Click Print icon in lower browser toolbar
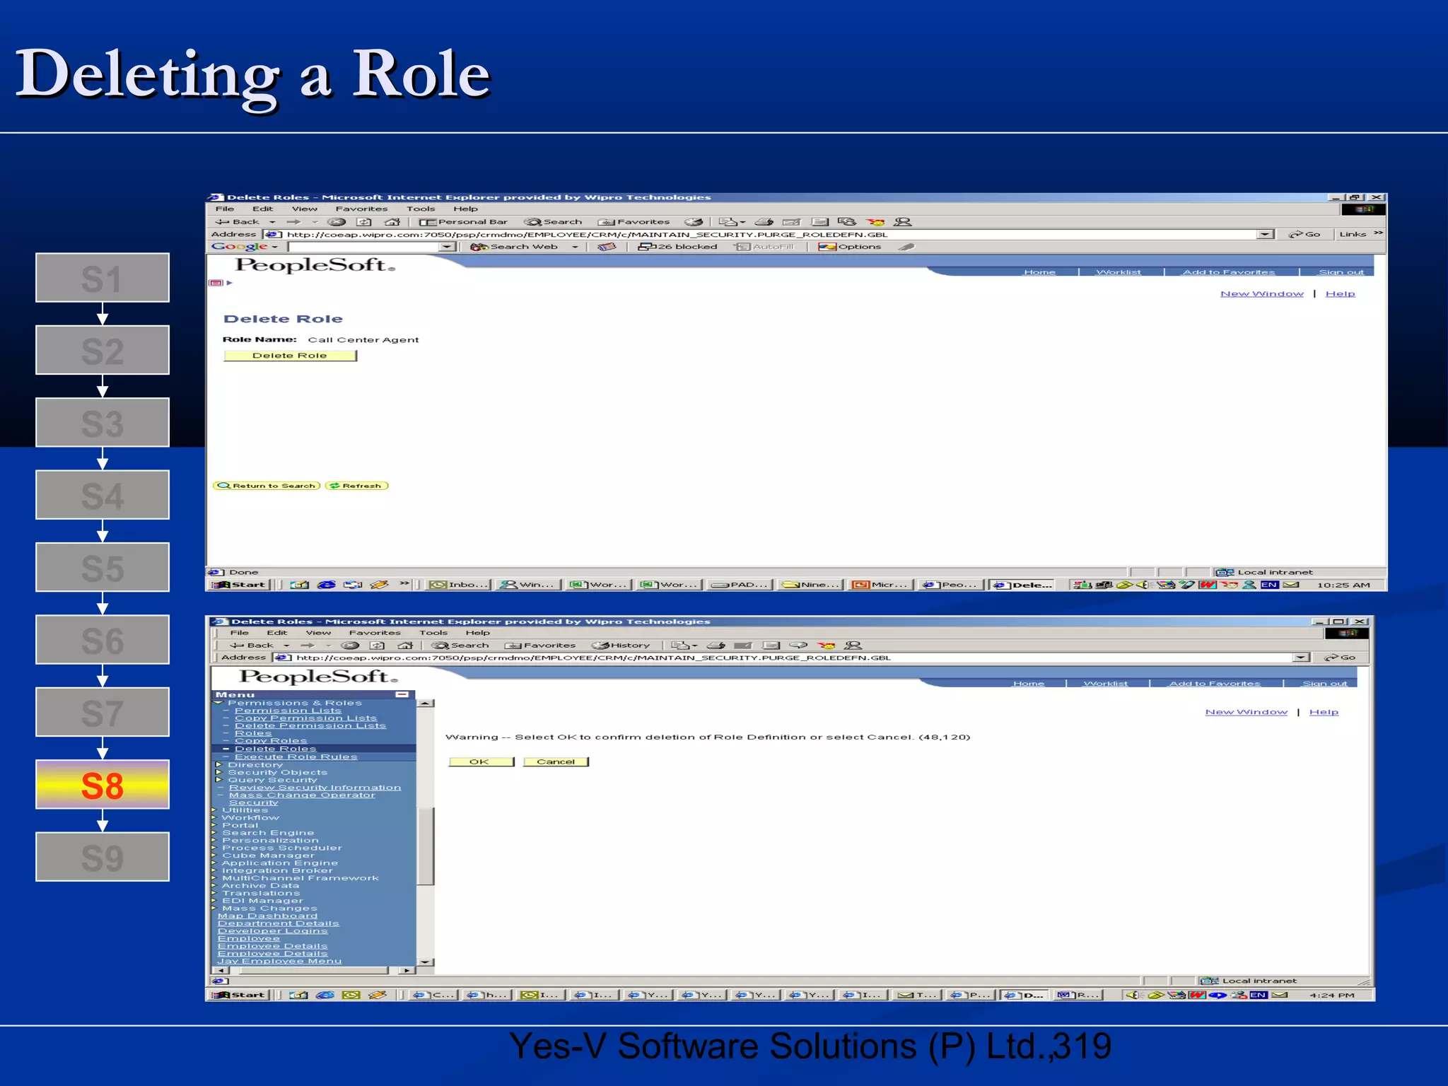The width and height of the screenshot is (1448, 1086). [716, 645]
